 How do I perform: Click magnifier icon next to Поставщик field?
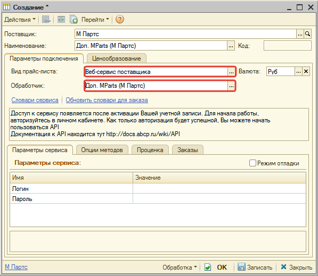tap(307, 34)
